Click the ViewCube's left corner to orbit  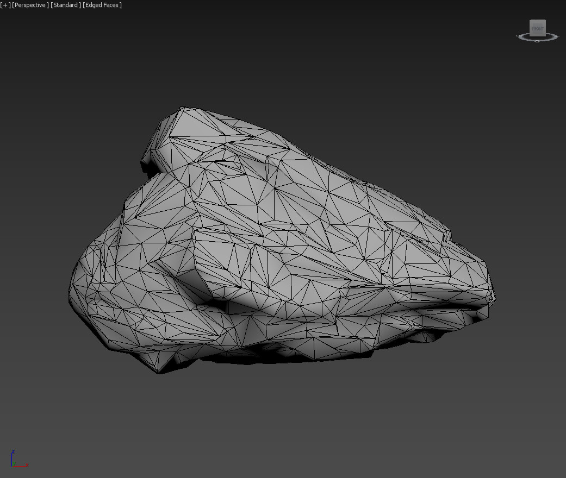click(530, 34)
